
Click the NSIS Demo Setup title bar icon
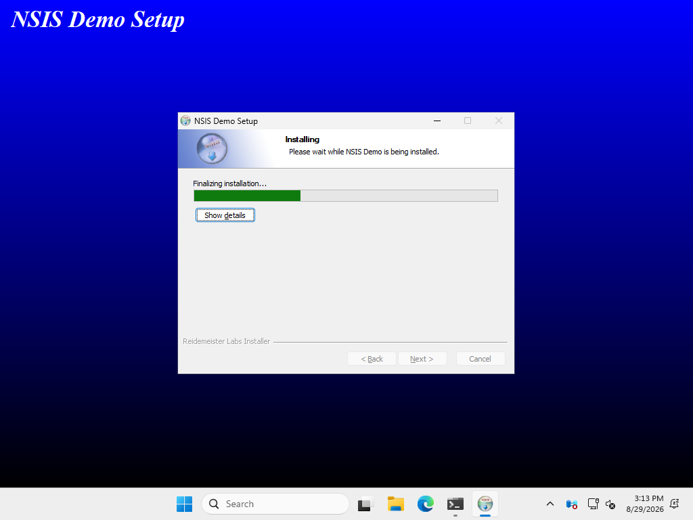click(185, 121)
